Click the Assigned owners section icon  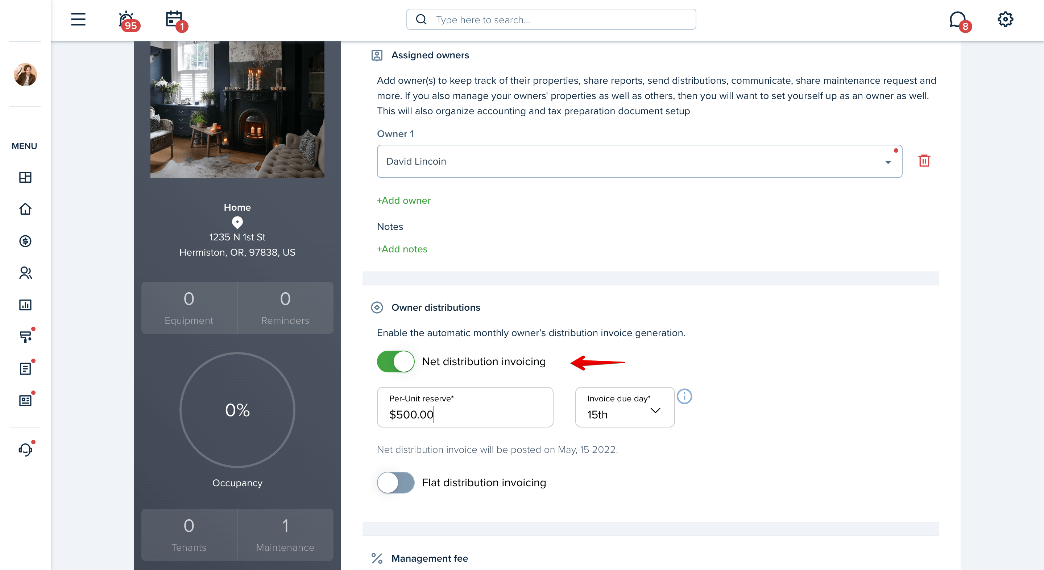tap(377, 55)
